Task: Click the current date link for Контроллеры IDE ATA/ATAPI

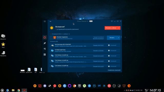Action: pos(98,45)
